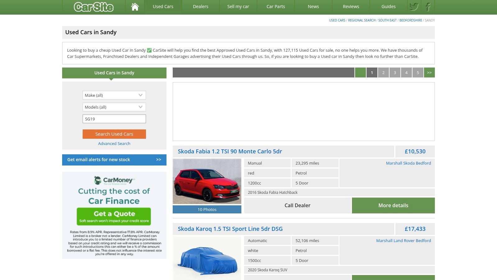
Task: Open the red Skoda Fabia photo
Action: coord(207,181)
